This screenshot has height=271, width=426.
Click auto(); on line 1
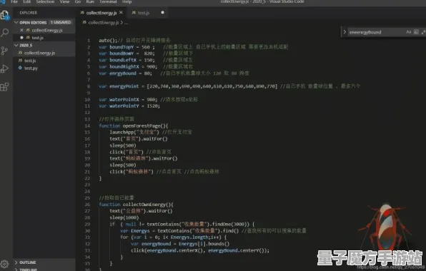point(108,40)
